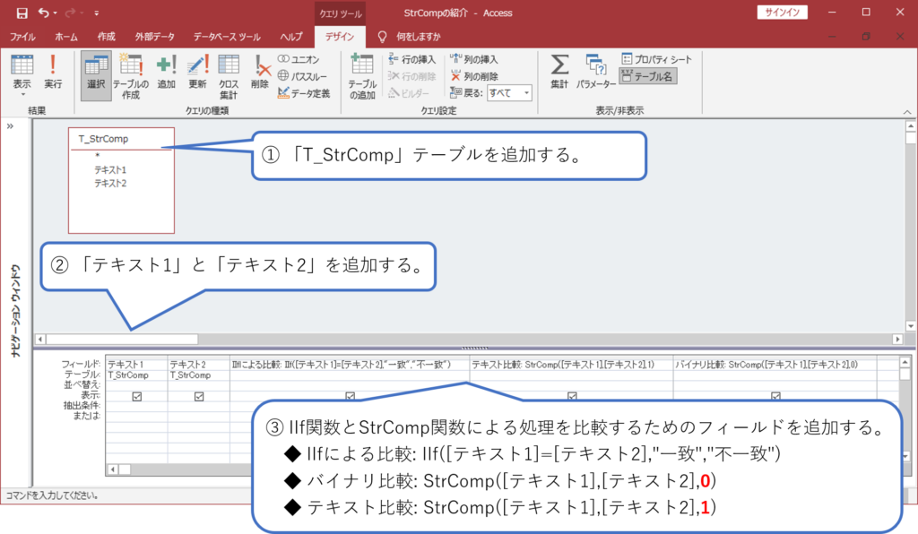Switch to the ヘルプ tab

coord(291,36)
